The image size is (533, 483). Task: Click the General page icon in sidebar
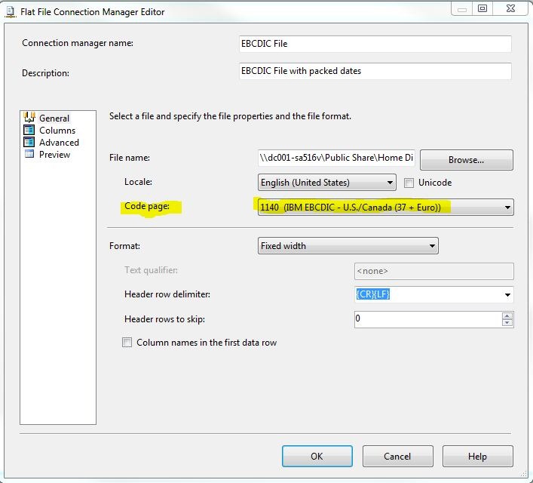[29, 118]
